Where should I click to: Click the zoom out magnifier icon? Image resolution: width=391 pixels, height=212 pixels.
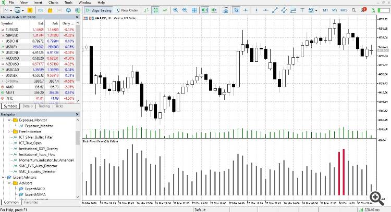185,10
